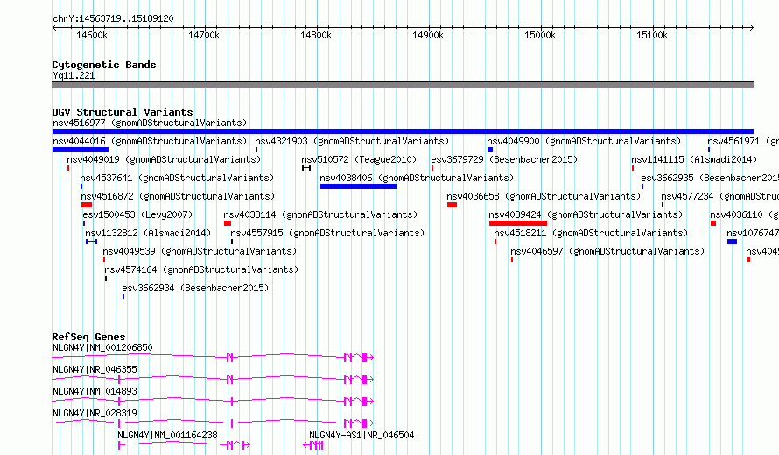Open transcript NLGN4Y|NM_001206850 label

click(102, 347)
